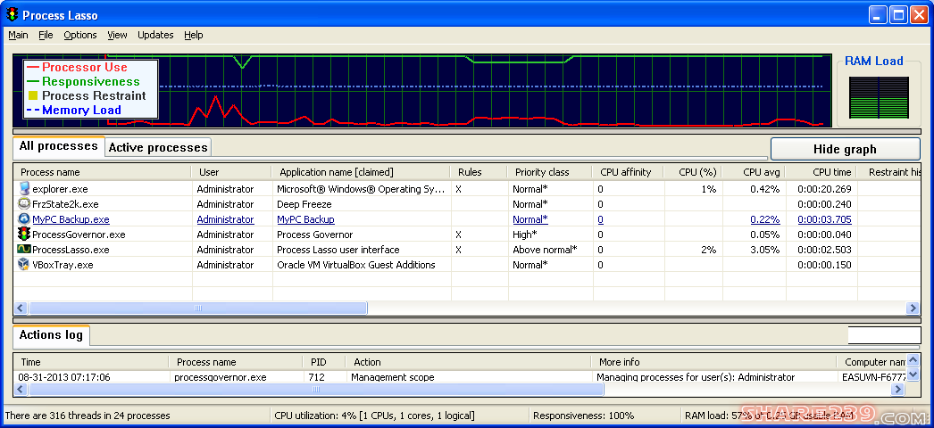
Task: Click the FrzState2k.exe Deep Freeze icon
Action: [x=24, y=204]
